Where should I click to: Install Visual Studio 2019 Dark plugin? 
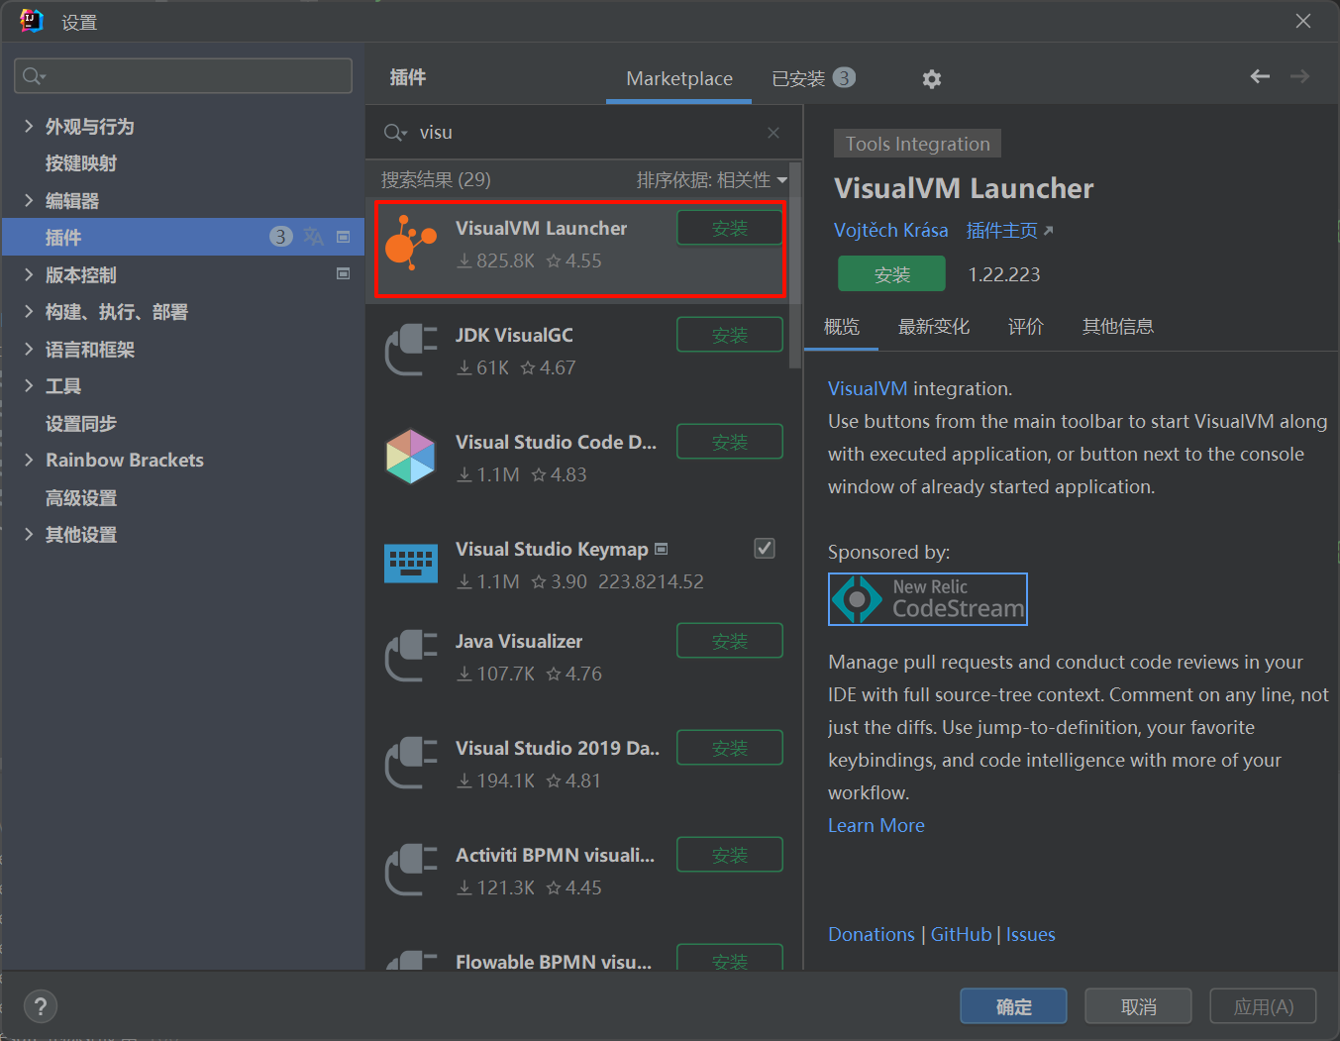click(x=730, y=748)
